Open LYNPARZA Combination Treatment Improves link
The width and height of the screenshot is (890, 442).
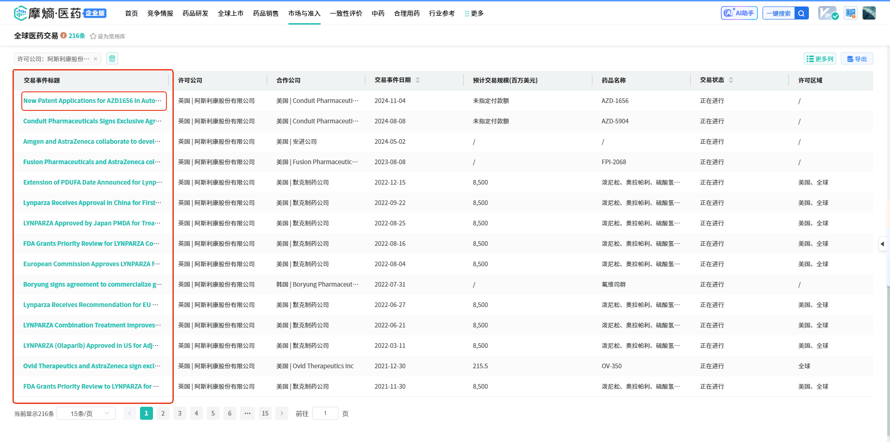point(92,325)
